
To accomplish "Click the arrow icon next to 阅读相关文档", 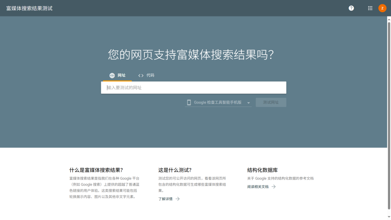I will point(273,186).
